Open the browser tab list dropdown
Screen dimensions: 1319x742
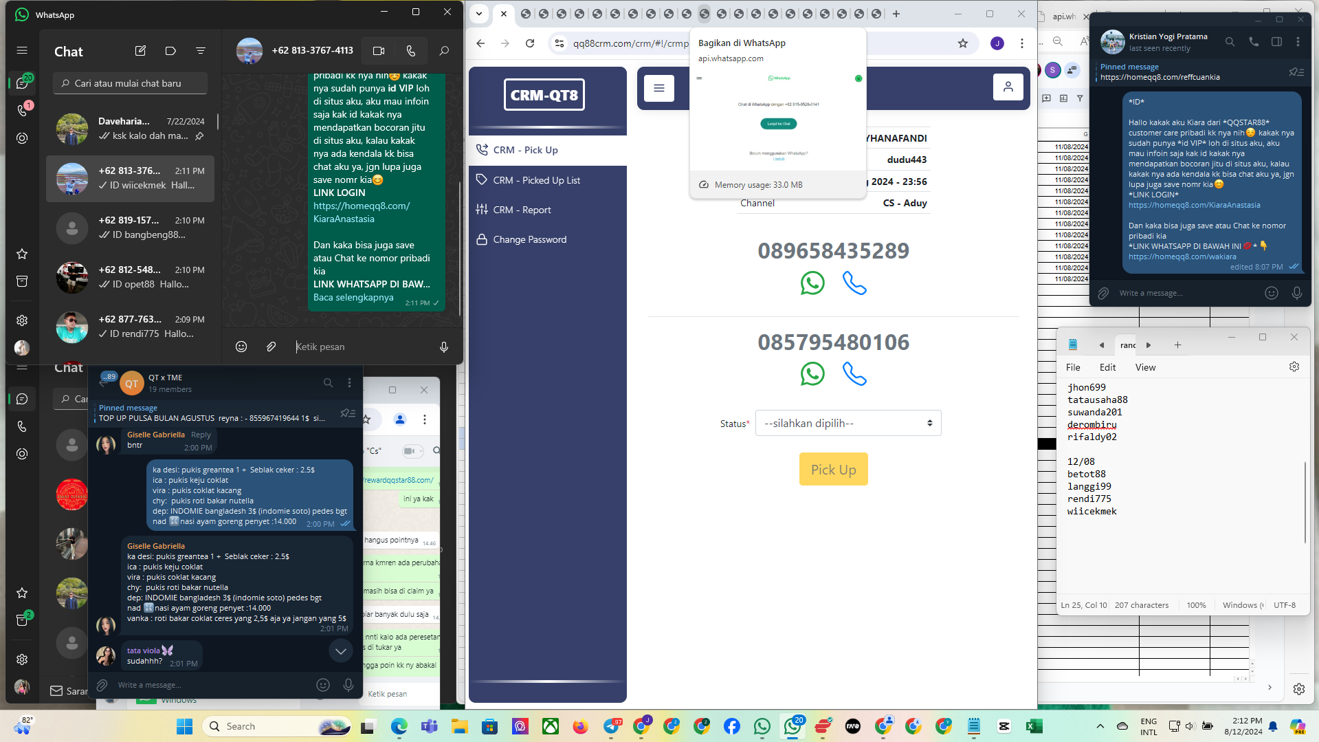479,14
